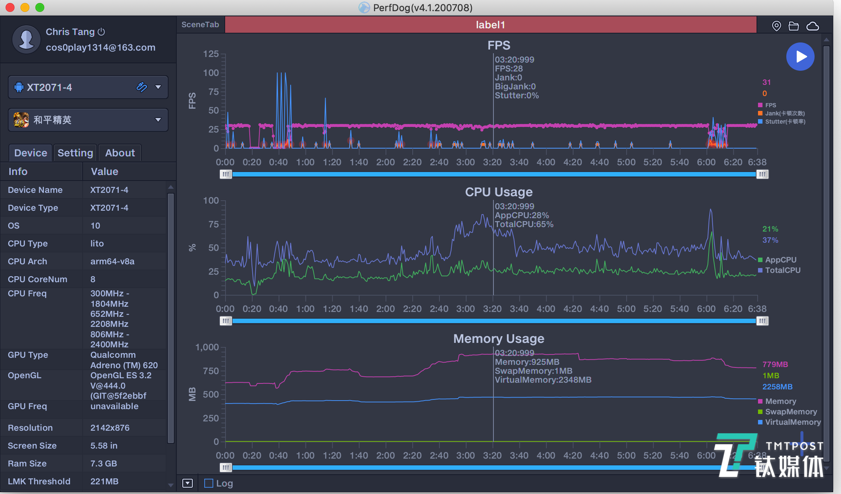Screen dimensions: 841x494
Task: Click the Android icon next to XT2071-4
Action: point(19,87)
